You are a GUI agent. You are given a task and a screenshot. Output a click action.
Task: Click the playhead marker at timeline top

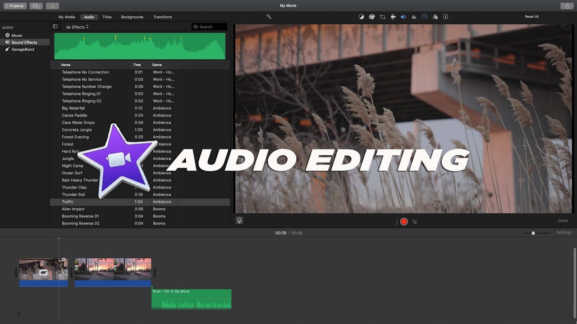(x=59, y=238)
